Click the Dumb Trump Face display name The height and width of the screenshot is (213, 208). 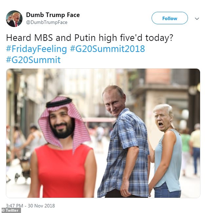pyautogui.click(x=53, y=15)
